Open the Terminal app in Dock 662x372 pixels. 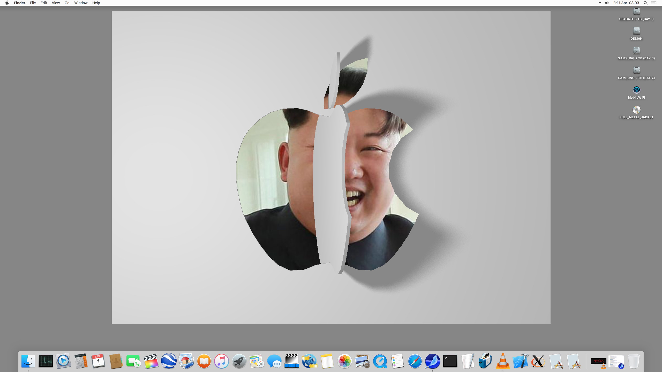[x=450, y=361]
